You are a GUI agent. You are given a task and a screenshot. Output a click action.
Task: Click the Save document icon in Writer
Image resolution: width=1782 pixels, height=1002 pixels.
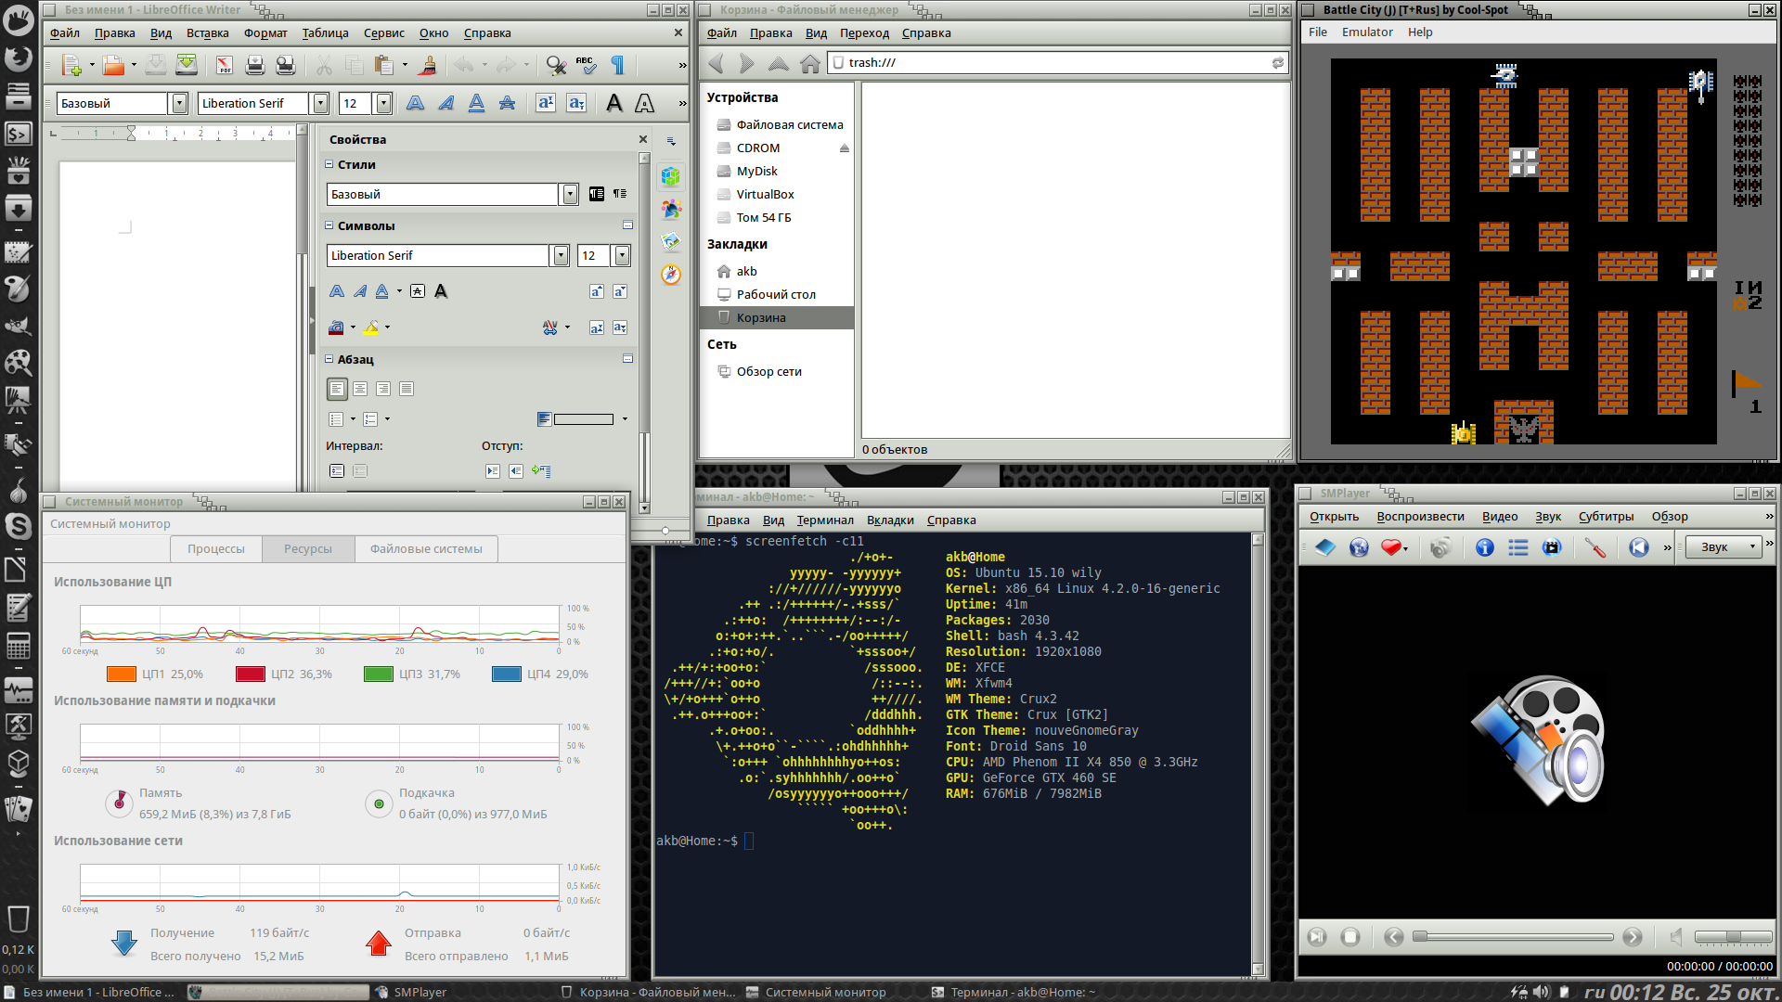[x=156, y=65]
